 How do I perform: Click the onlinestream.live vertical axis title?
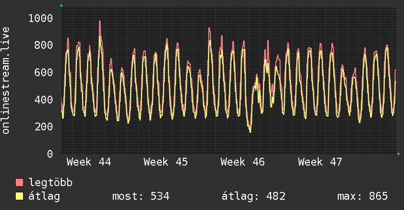(6, 81)
